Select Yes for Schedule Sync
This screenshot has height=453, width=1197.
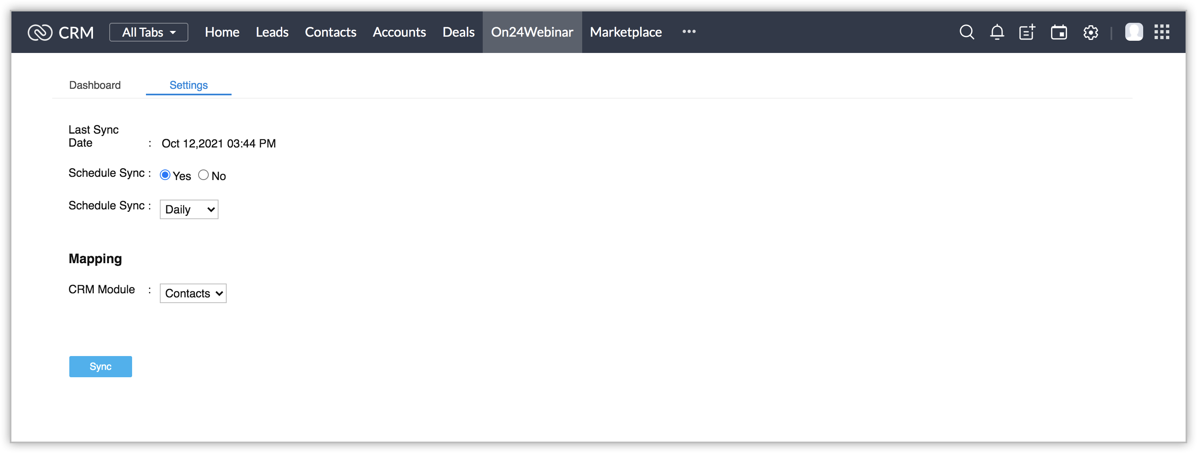tap(165, 175)
